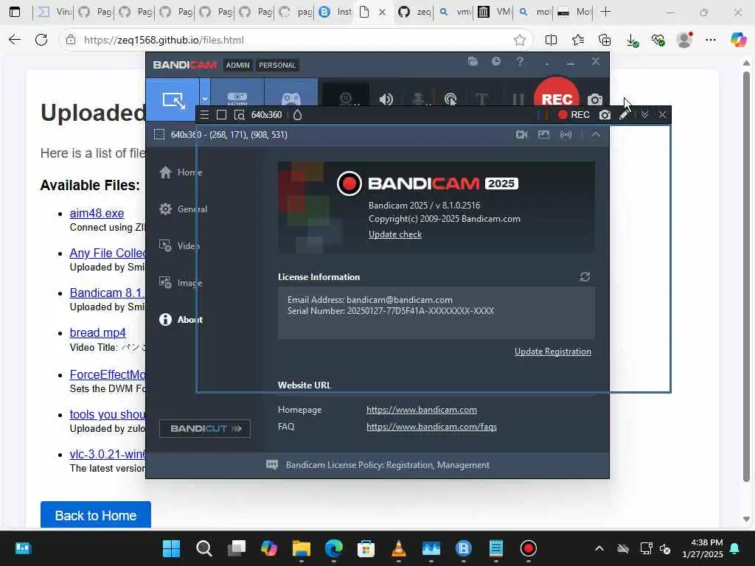Image resolution: width=755 pixels, height=566 pixels.
Task: Click the 640x360 size on capture bar
Action: pos(266,114)
